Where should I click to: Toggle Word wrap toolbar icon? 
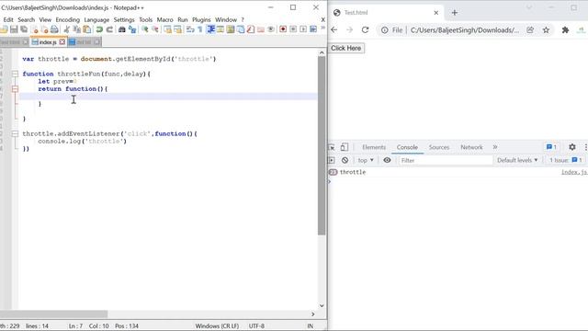coord(190,29)
